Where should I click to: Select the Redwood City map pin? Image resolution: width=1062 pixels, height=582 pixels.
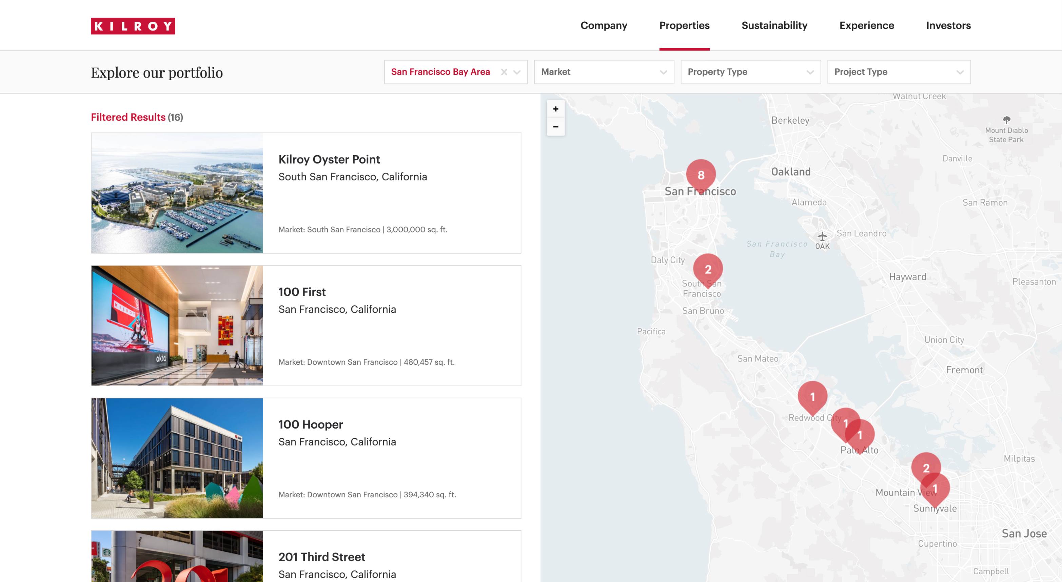click(x=812, y=396)
